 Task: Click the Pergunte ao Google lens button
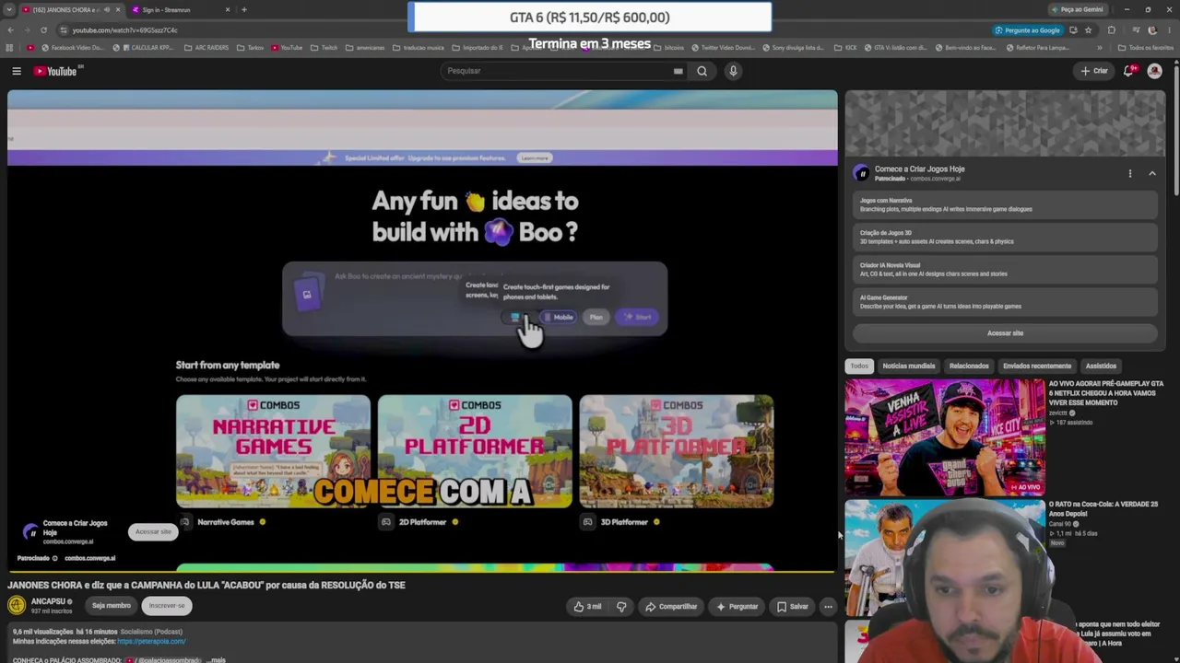click(1027, 30)
